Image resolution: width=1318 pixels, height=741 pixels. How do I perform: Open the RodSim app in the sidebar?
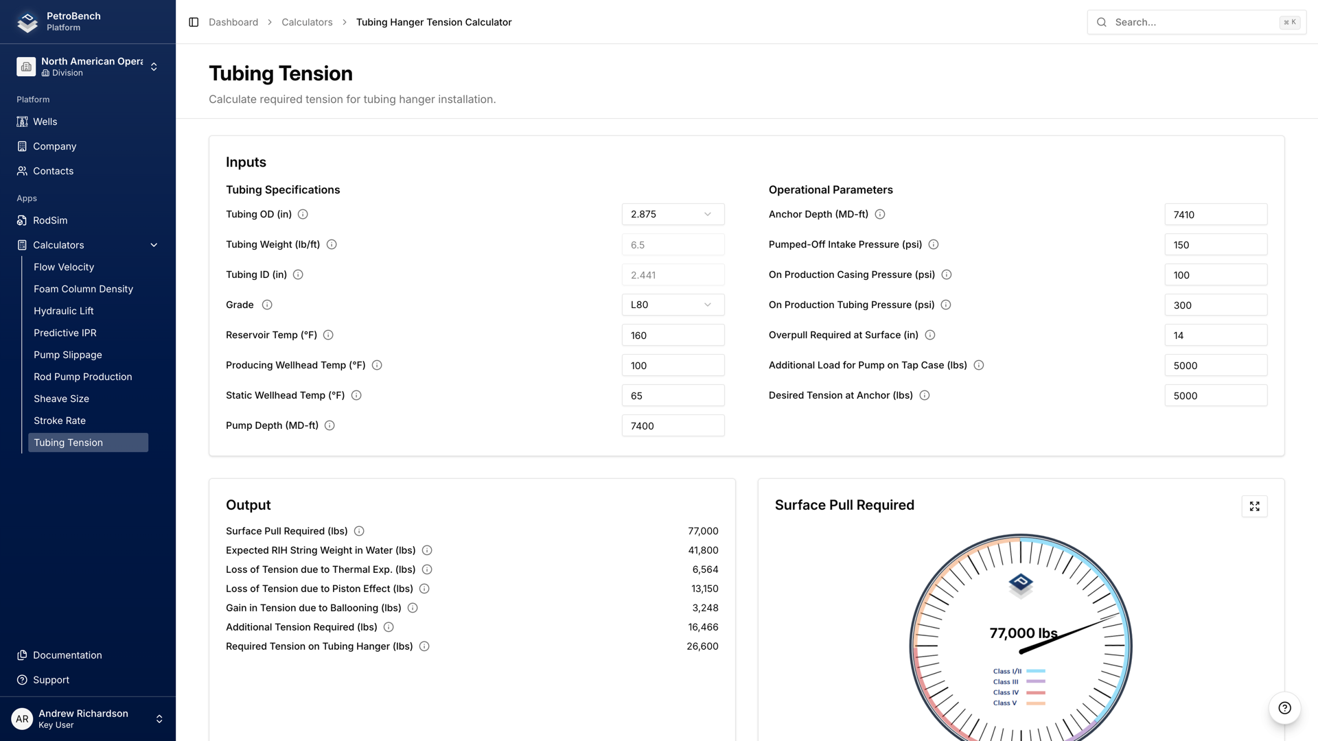(x=49, y=220)
